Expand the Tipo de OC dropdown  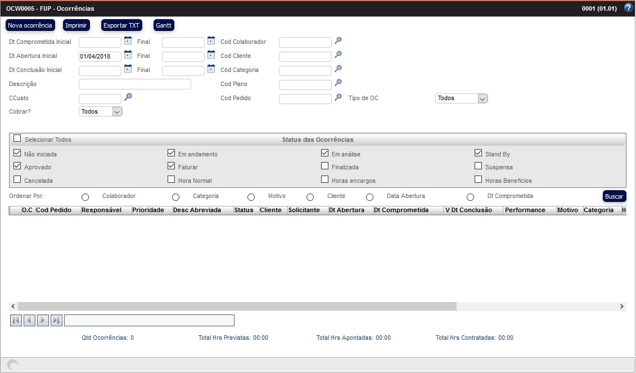coord(461,98)
